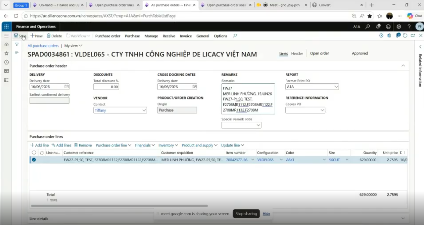Open form in new window icon

click(x=413, y=36)
